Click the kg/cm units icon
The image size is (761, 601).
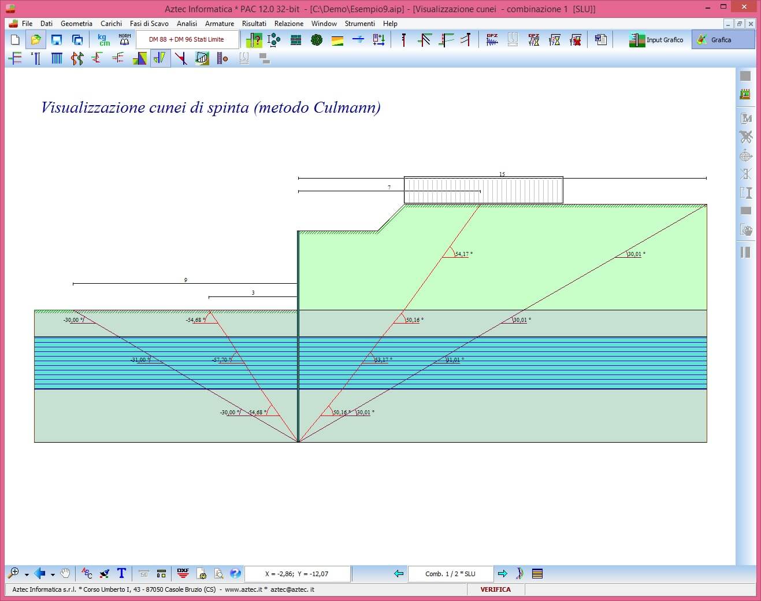[104, 40]
